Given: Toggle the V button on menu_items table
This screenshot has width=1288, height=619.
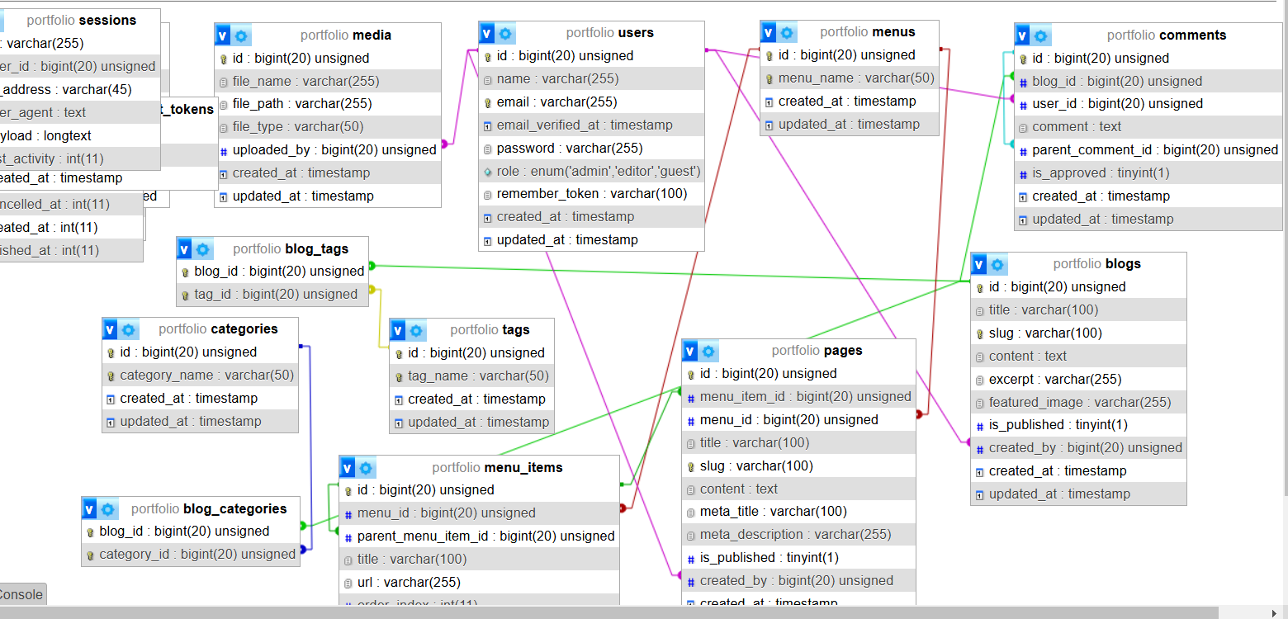Looking at the screenshot, I should (x=348, y=468).
